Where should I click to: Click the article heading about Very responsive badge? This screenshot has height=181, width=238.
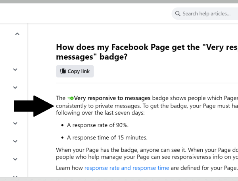(x=147, y=52)
